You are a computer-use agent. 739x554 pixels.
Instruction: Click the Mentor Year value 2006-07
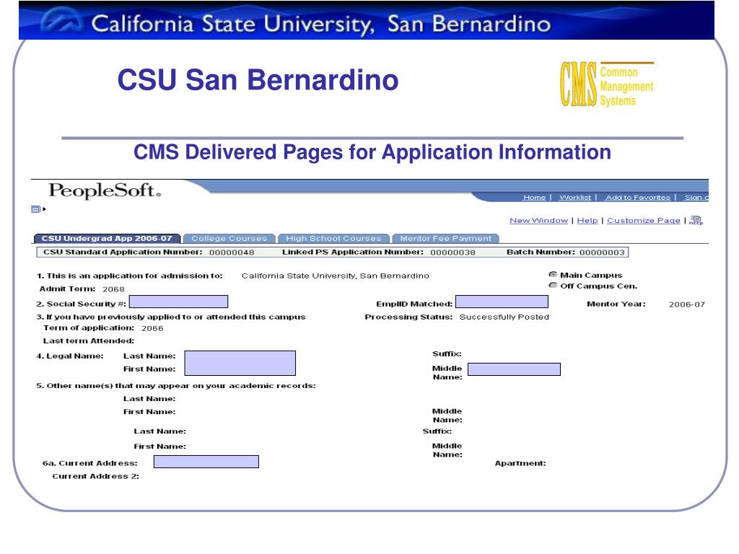click(x=687, y=305)
